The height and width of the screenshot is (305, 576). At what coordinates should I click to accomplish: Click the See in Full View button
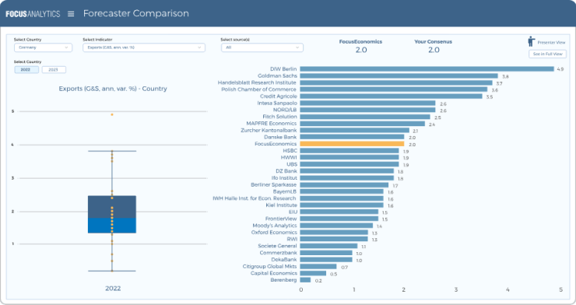tap(547, 54)
